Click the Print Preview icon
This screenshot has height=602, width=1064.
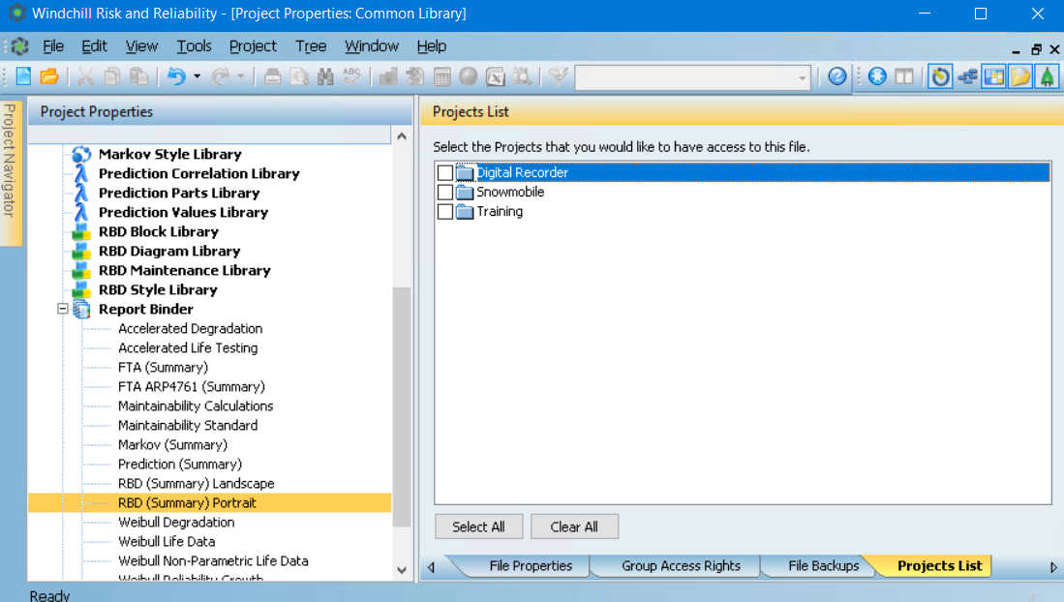tap(299, 76)
